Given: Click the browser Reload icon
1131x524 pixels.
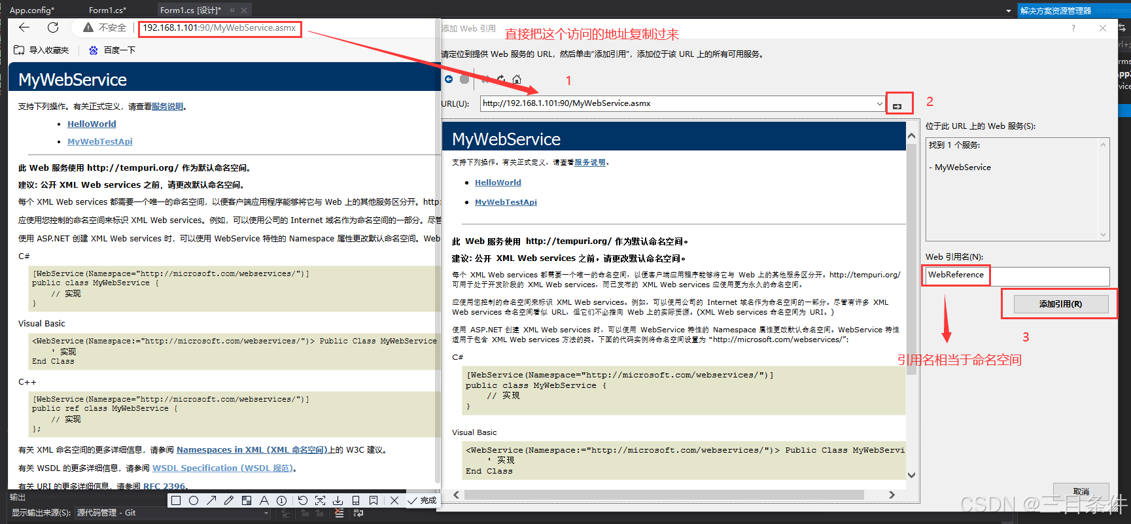Looking at the screenshot, I should pos(53,27).
